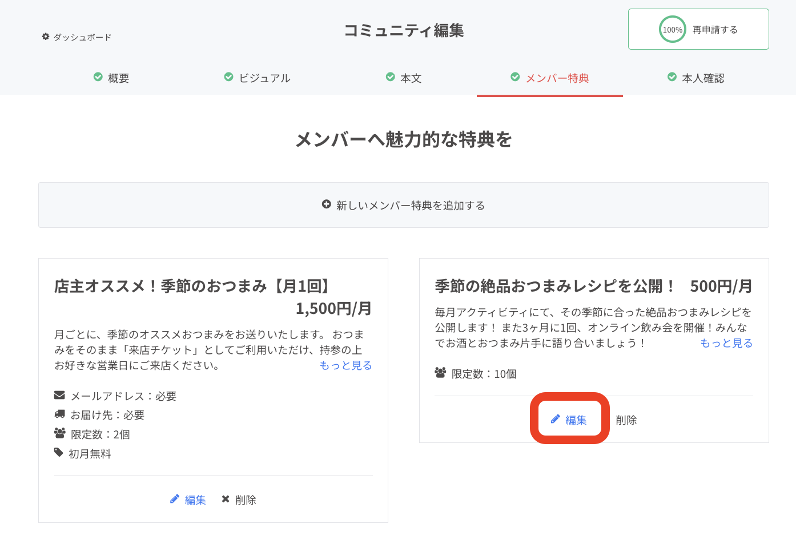Add a new member benefit via 新しいメンバー特典を追加する
The width and height of the screenshot is (796, 548).
pyautogui.click(x=410, y=205)
